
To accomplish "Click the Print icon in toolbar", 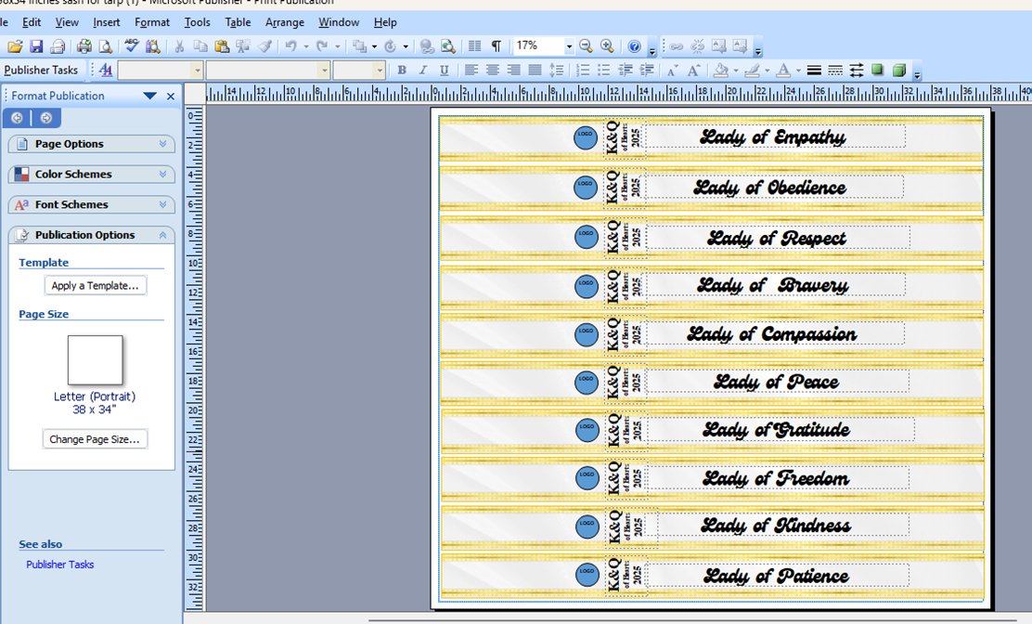I will pos(84,46).
